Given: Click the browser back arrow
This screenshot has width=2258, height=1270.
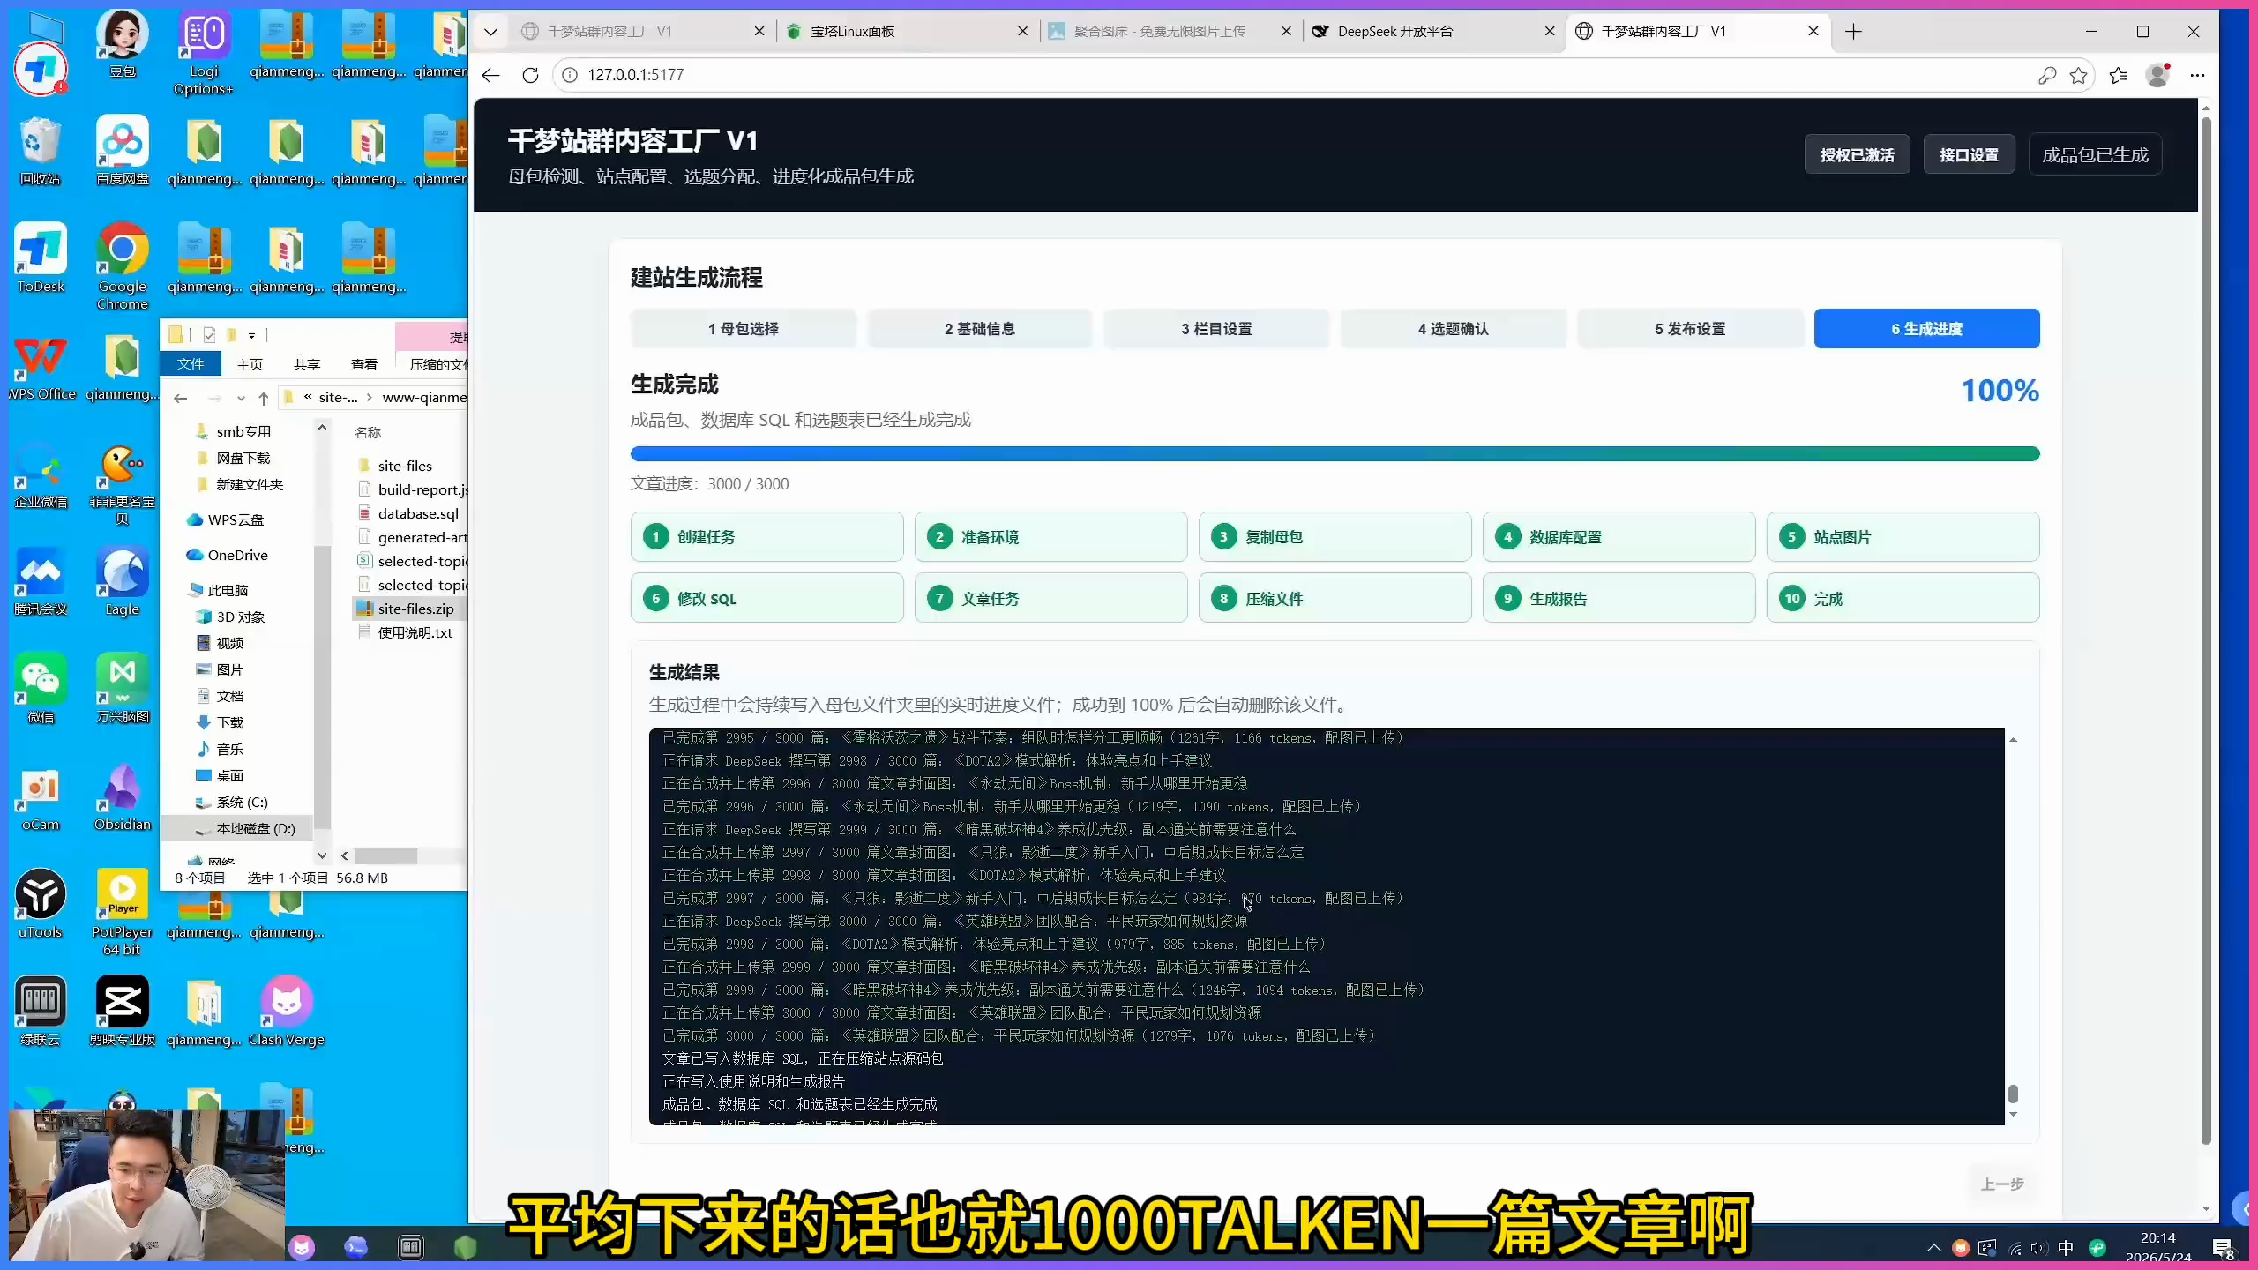Looking at the screenshot, I should (490, 75).
